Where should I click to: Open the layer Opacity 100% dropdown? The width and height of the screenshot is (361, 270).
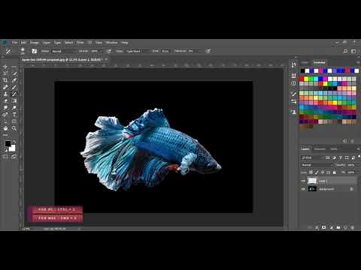pos(350,165)
